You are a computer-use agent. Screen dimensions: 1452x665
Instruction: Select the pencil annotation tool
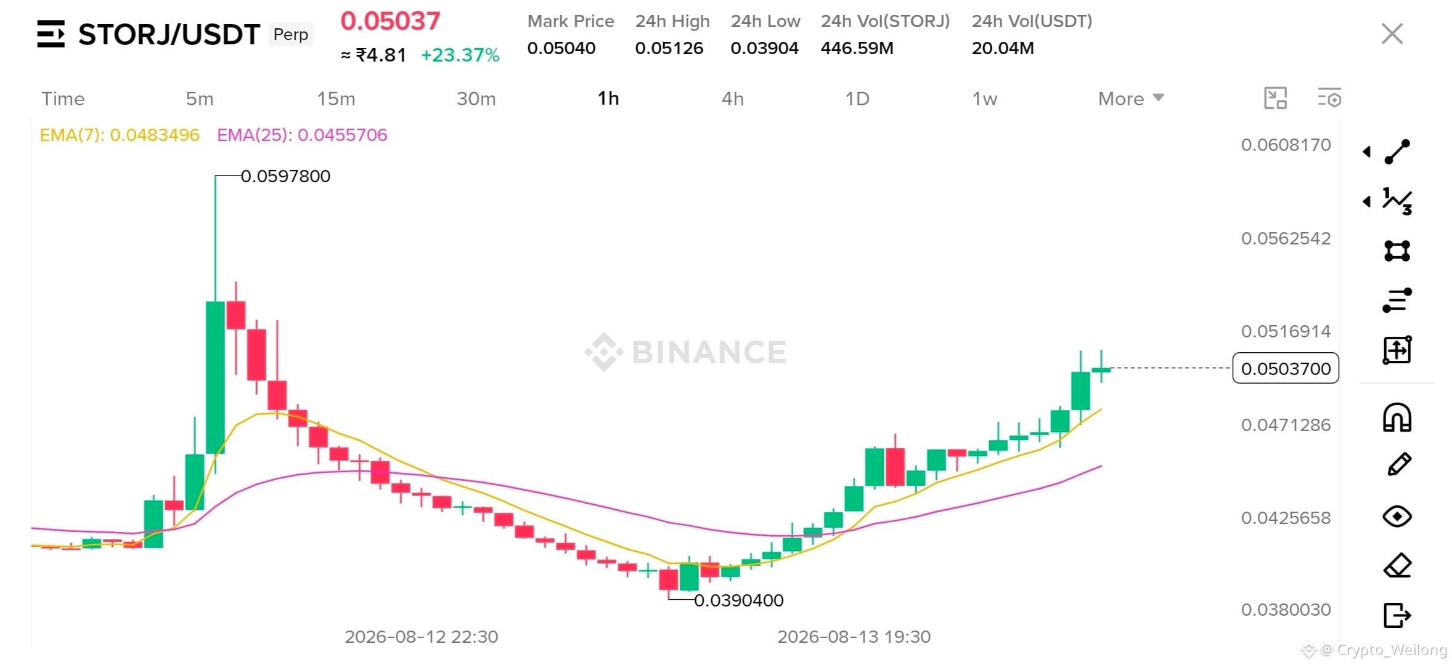1398,465
